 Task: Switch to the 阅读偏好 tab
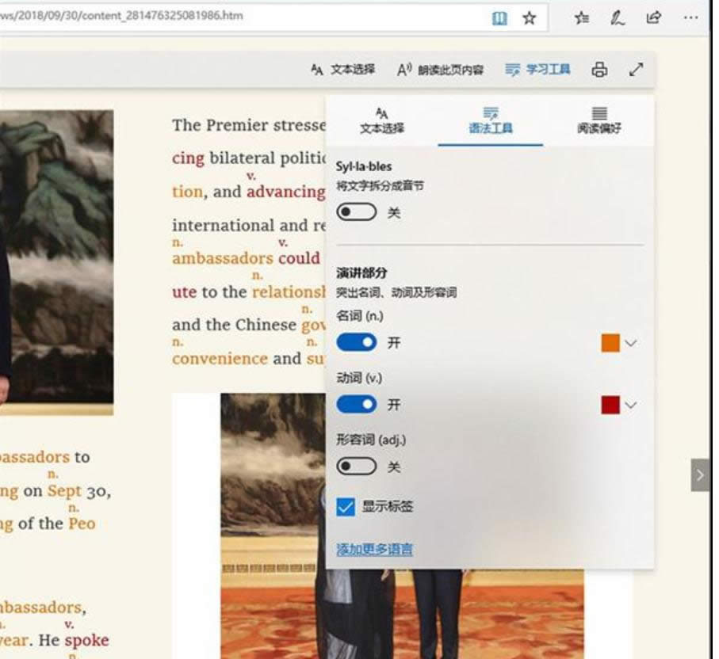pyautogui.click(x=599, y=121)
